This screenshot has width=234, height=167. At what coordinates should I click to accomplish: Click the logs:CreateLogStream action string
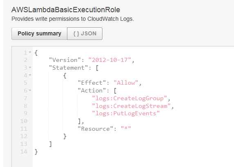point(131,106)
